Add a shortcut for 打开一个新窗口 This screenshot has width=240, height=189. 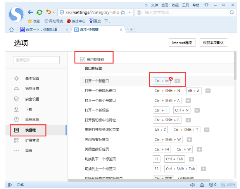click(177, 81)
